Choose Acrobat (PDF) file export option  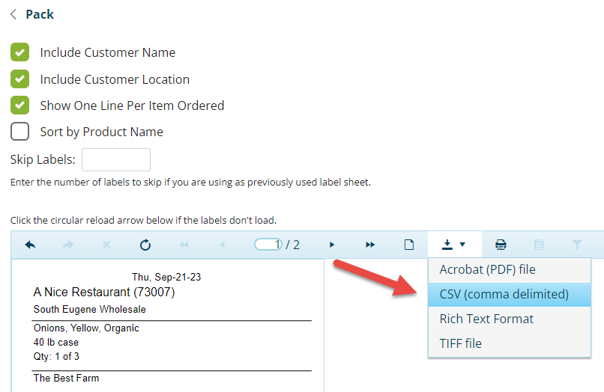pyautogui.click(x=487, y=269)
